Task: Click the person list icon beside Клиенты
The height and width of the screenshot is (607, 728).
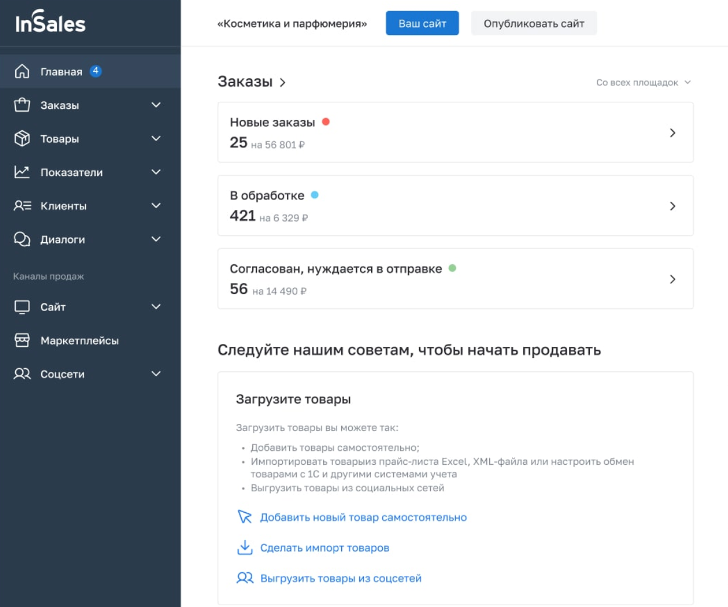Action: click(22, 205)
